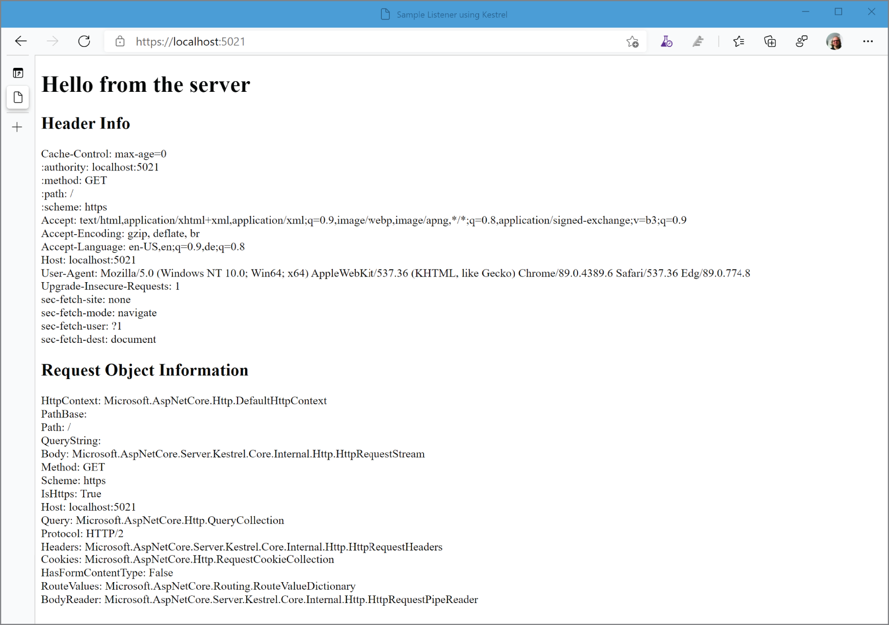The image size is (889, 625).
Task: View site information via the padlock icon
Action: [x=120, y=41]
